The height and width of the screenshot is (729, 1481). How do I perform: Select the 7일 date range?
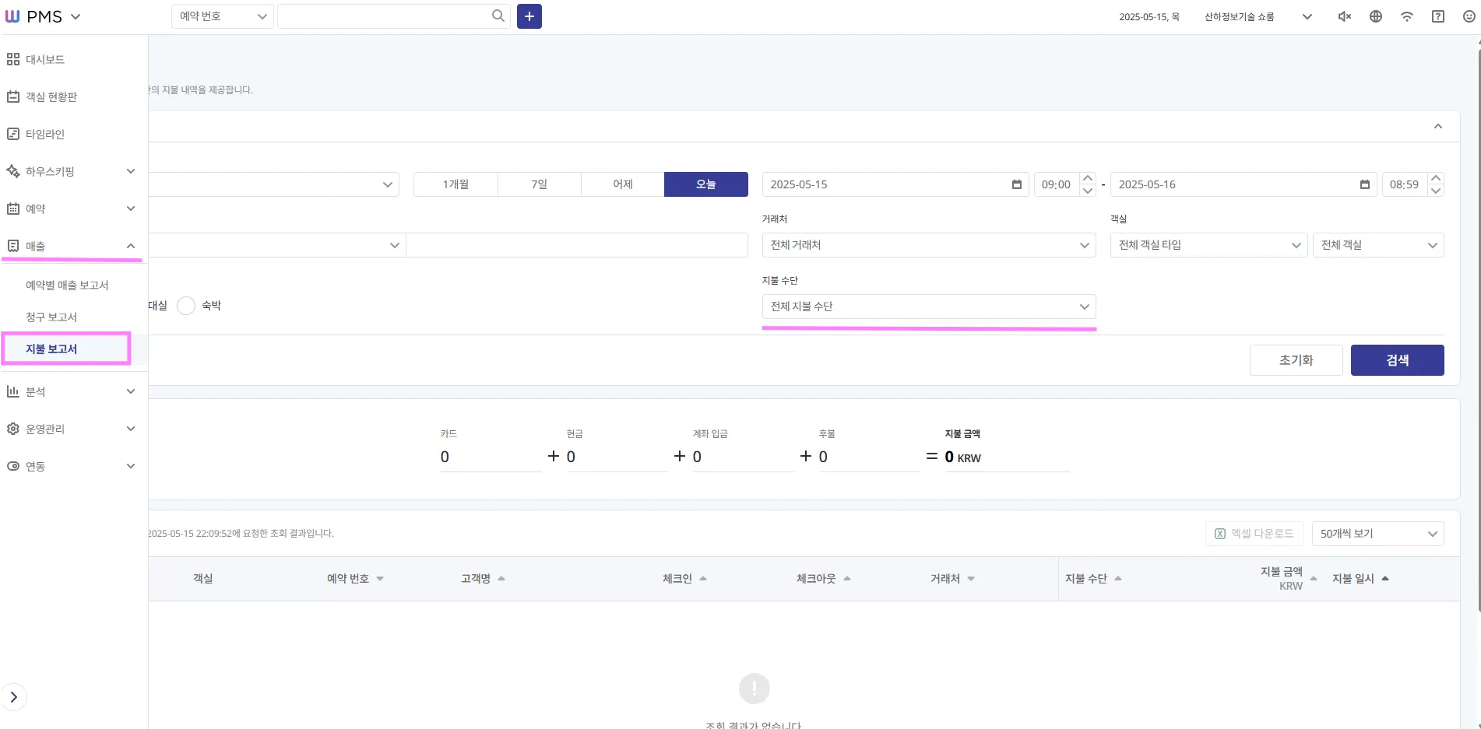click(540, 184)
